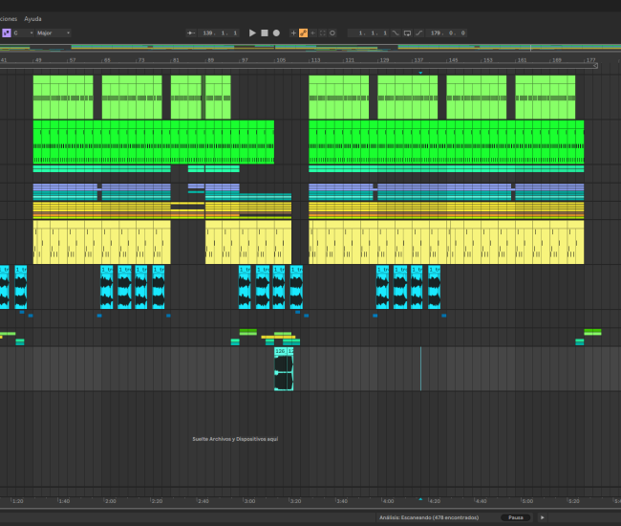
Task: Click the Pausa button in status bar
Action: tap(514, 517)
